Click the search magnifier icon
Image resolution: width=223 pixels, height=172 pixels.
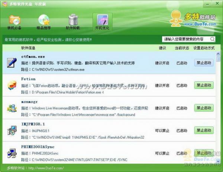(x=212, y=39)
